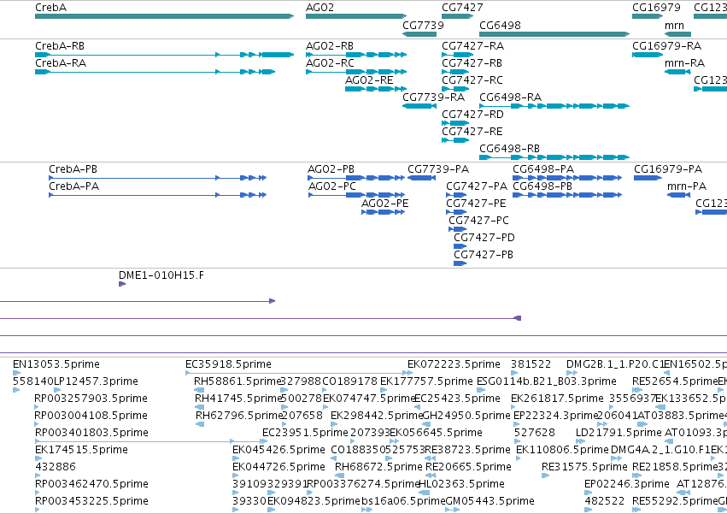
Task: Select the AGO2 gene label
Action: tap(320, 8)
